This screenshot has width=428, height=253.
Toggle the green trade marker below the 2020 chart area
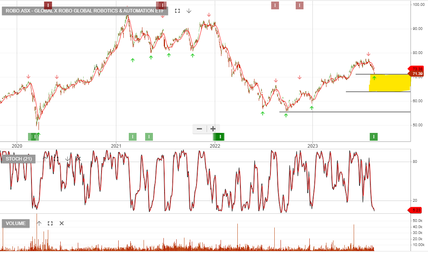click(x=33, y=136)
